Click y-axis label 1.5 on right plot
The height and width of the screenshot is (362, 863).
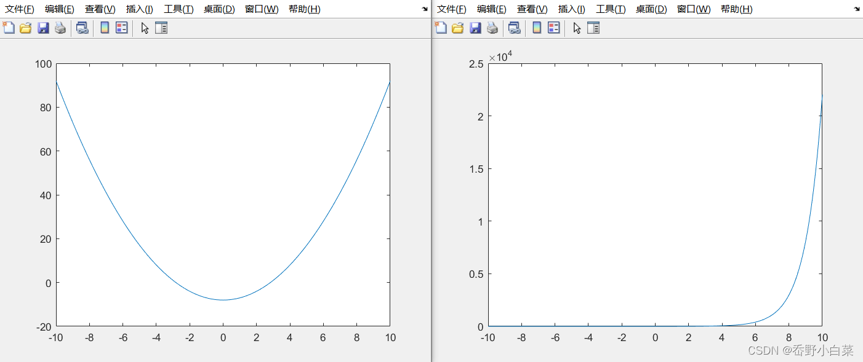point(476,169)
